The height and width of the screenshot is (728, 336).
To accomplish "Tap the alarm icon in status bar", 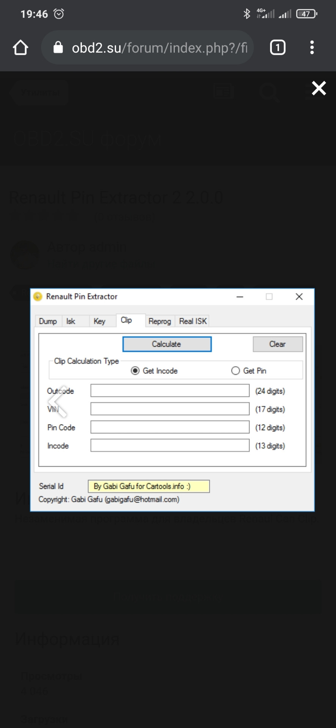I will point(59,14).
